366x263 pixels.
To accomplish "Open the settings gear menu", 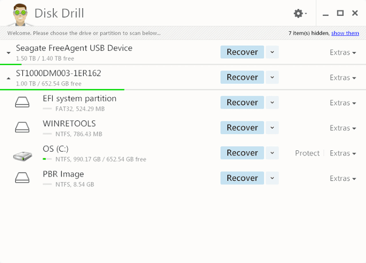I will point(299,14).
